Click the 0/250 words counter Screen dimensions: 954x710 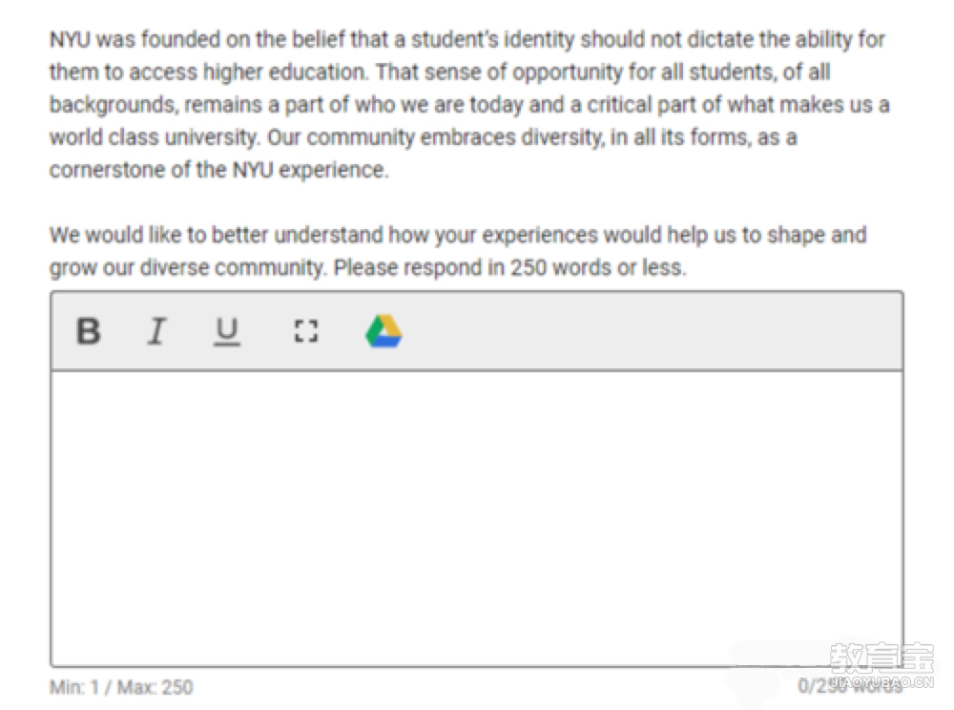(851, 686)
